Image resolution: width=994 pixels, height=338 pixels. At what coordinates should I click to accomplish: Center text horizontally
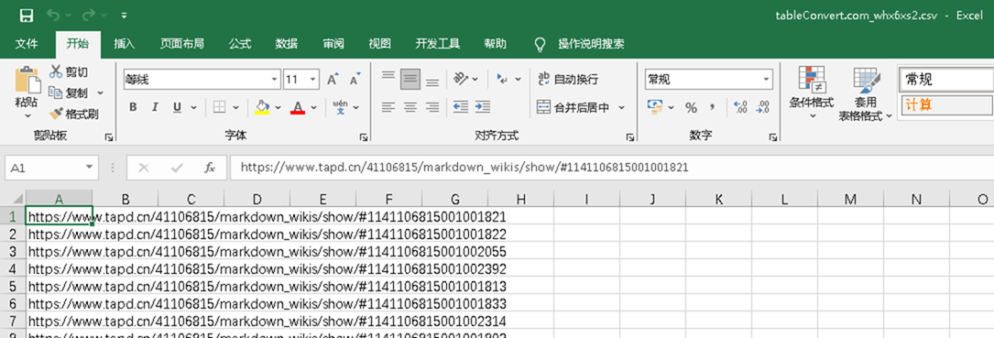pyautogui.click(x=410, y=107)
